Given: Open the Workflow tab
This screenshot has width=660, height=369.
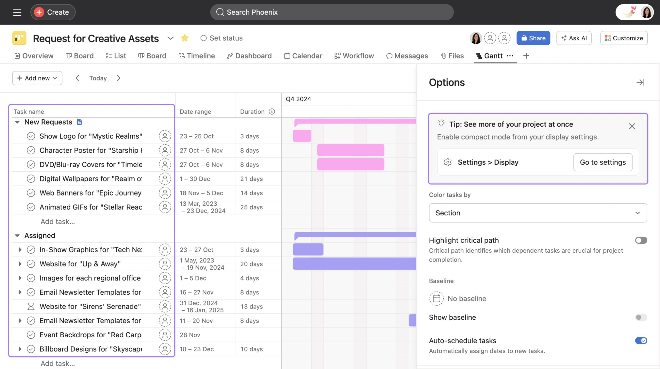Looking at the screenshot, I should pos(354,56).
